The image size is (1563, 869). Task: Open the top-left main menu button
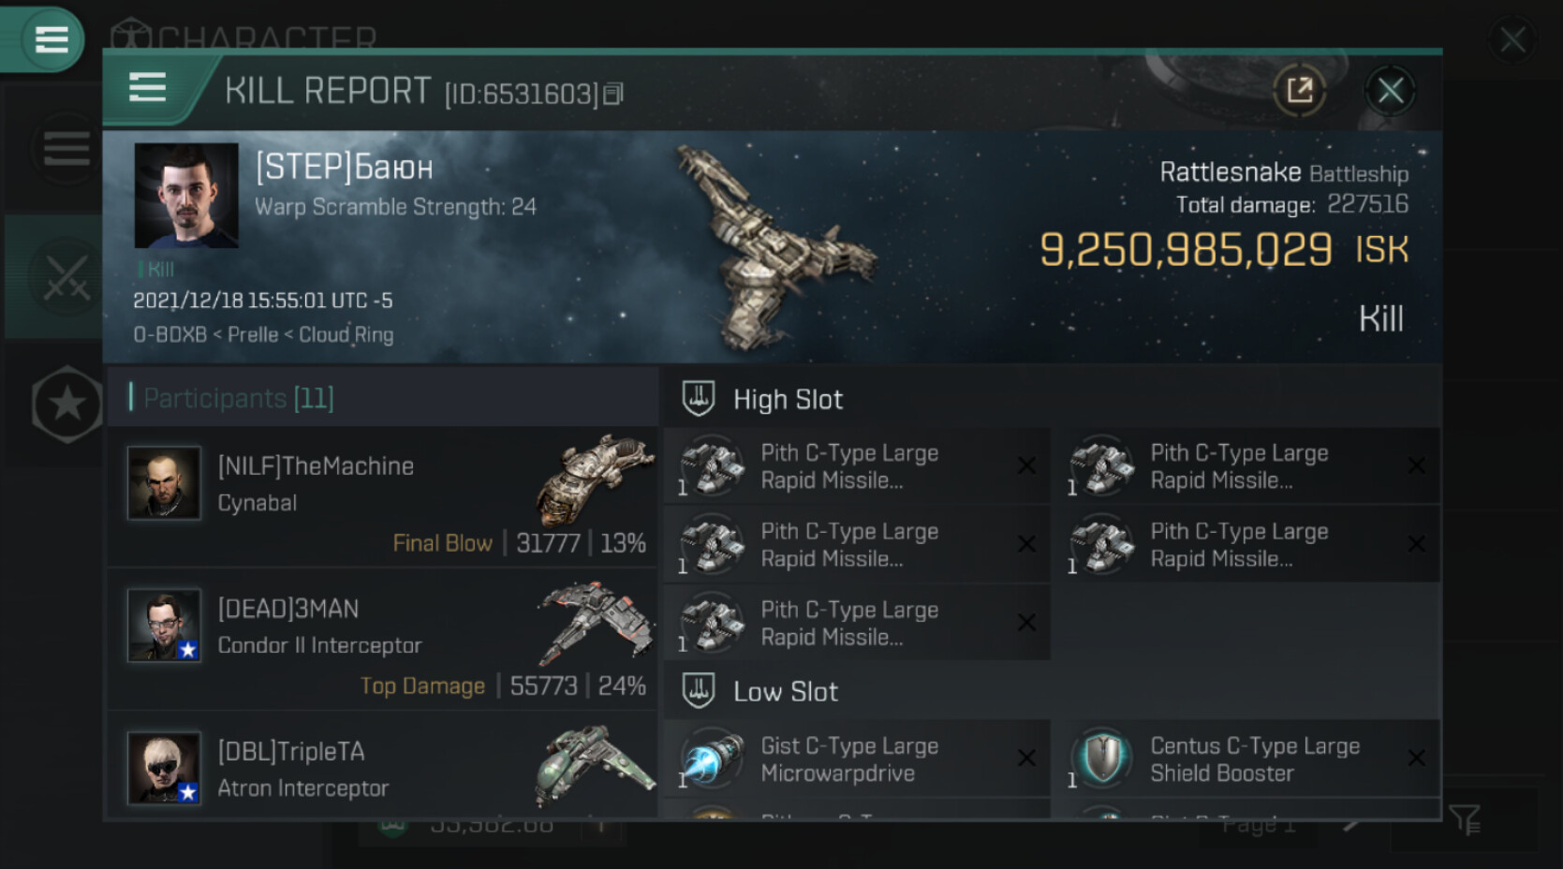click(51, 39)
